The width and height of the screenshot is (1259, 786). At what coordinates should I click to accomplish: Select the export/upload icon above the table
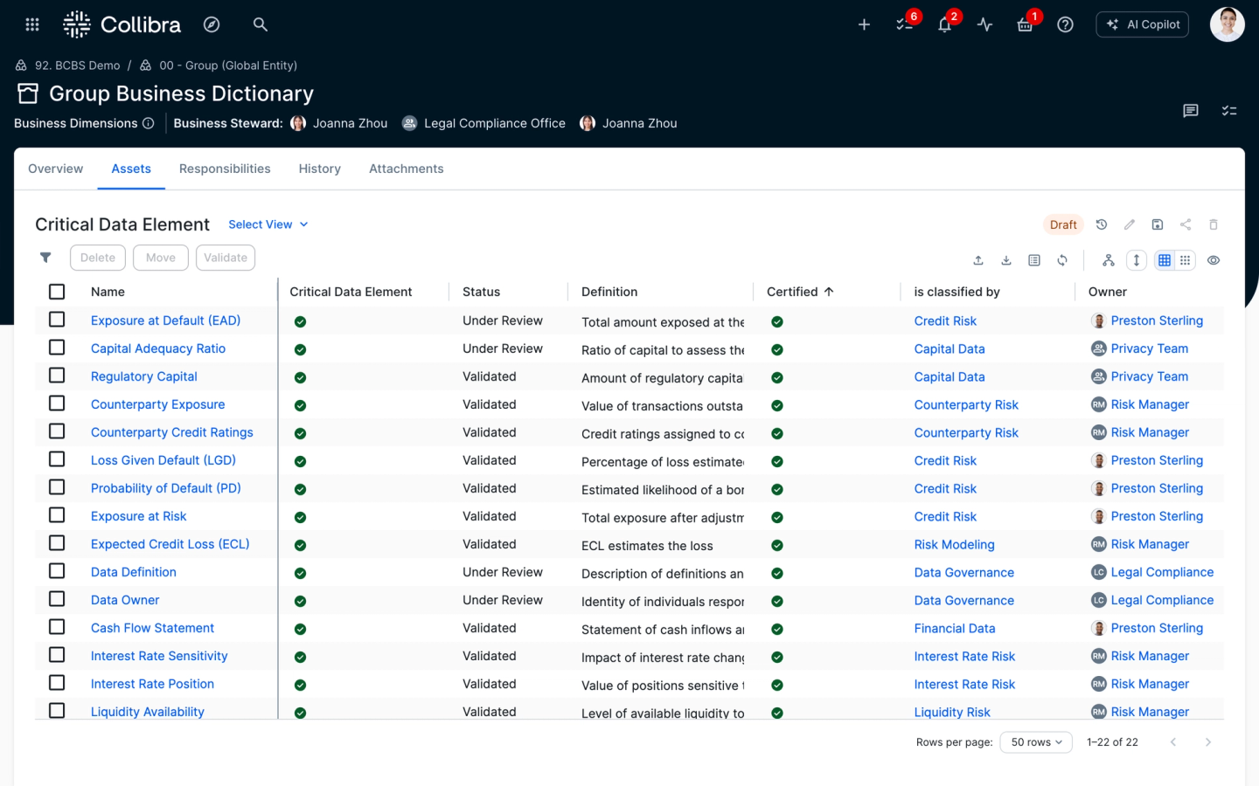point(977,259)
